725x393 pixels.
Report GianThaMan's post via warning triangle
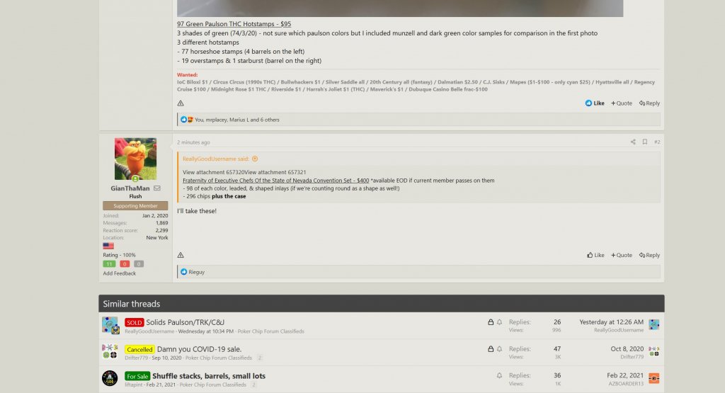[x=181, y=255]
